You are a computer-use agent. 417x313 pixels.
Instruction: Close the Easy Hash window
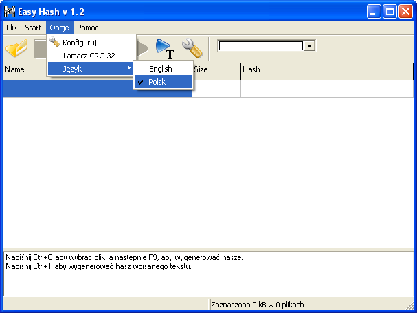point(405,12)
